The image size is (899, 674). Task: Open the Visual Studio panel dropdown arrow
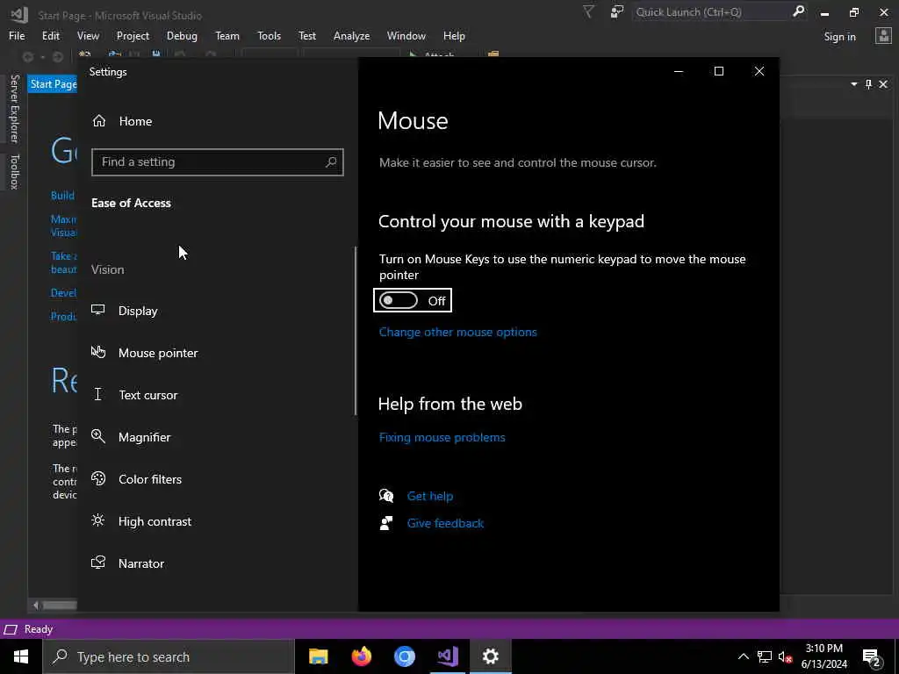[853, 84]
